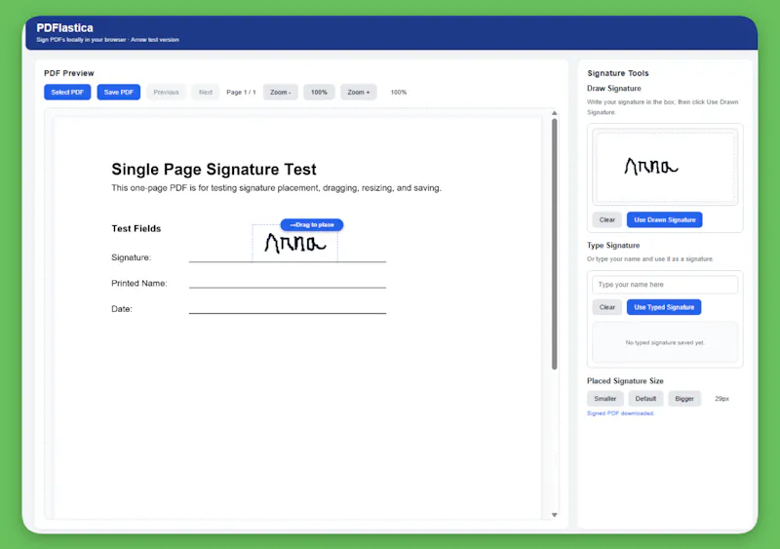Click the Placed Signature Size heading
The width and height of the screenshot is (780, 549).
pos(625,380)
